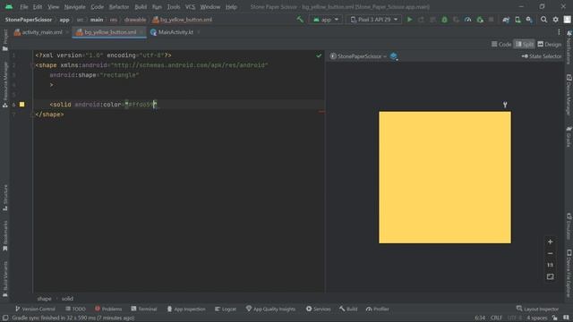This screenshot has width=573, height=322.
Task: Click the Sync Project with Gradle icon
Action: coord(506,20)
